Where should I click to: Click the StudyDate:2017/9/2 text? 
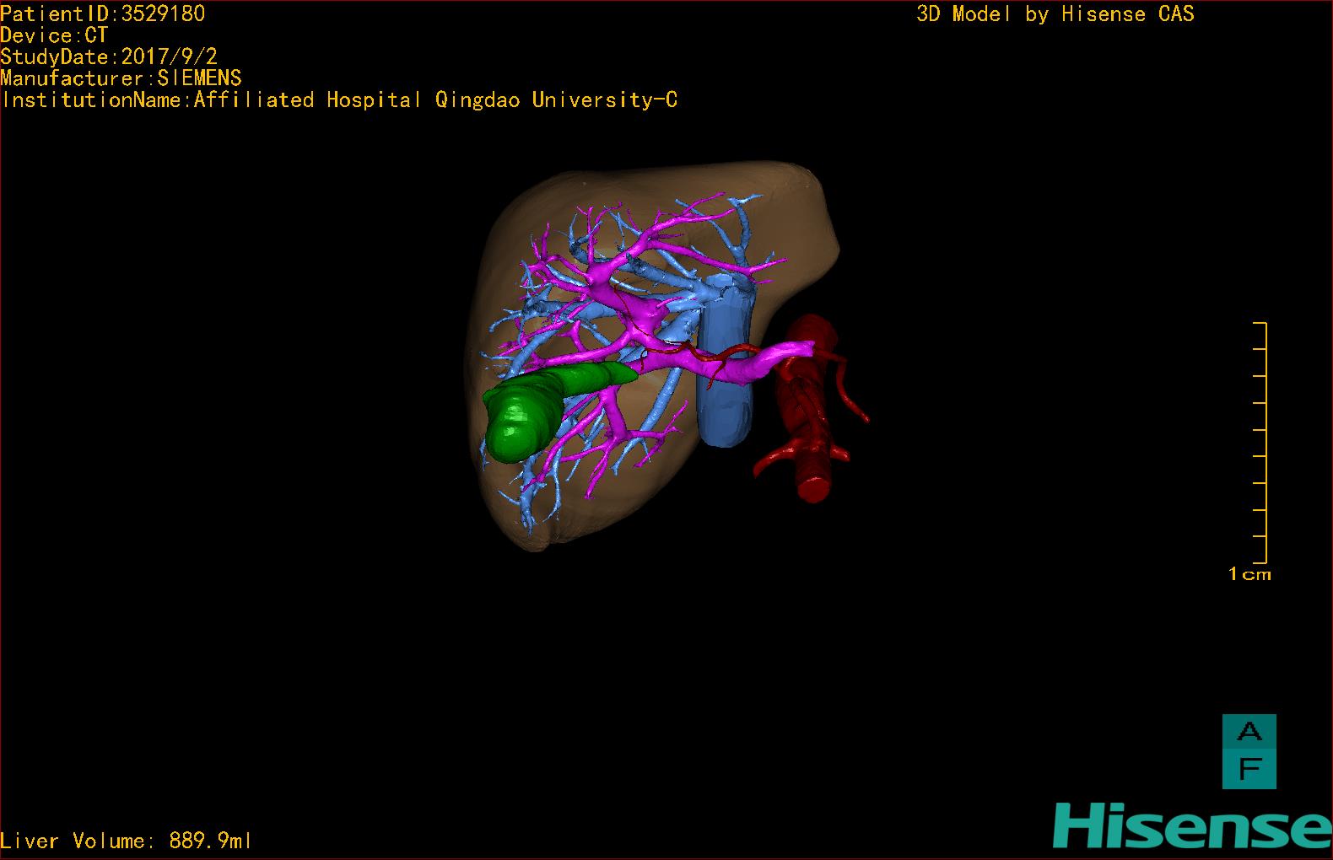tap(109, 56)
